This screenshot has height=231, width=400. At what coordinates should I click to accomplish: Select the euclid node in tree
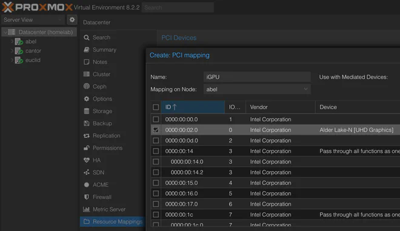33,60
